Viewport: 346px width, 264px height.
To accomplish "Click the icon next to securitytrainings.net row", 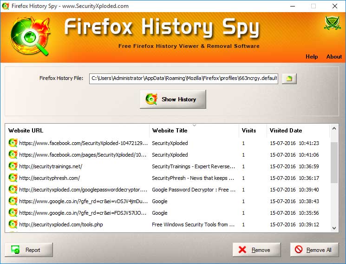I will click(x=13, y=166).
